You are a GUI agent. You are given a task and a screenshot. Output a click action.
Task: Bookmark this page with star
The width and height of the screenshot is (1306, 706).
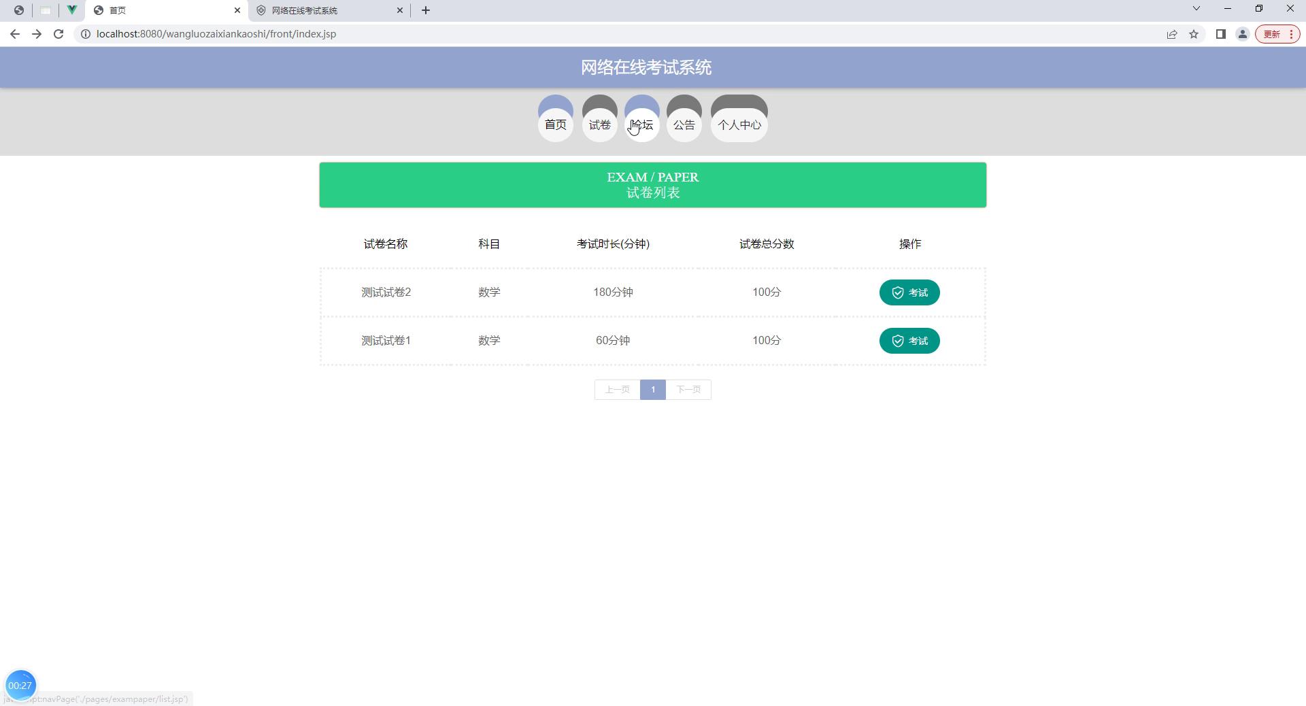point(1194,34)
